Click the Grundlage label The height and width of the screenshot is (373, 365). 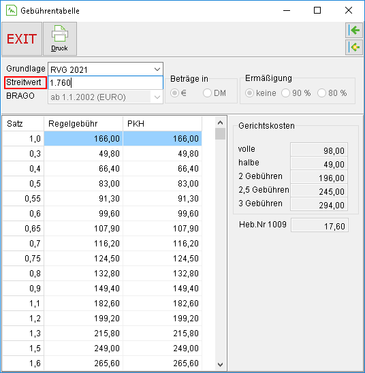26,69
